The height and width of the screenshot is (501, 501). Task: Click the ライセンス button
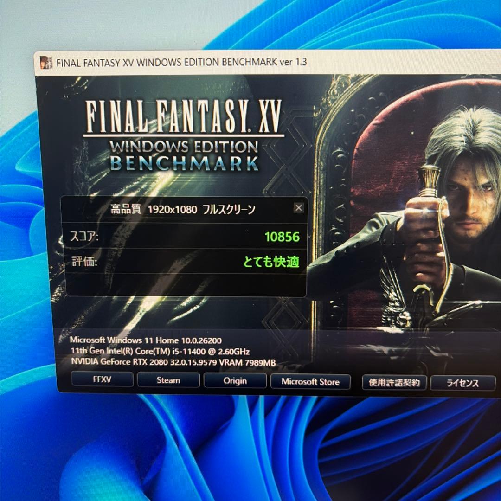click(462, 383)
